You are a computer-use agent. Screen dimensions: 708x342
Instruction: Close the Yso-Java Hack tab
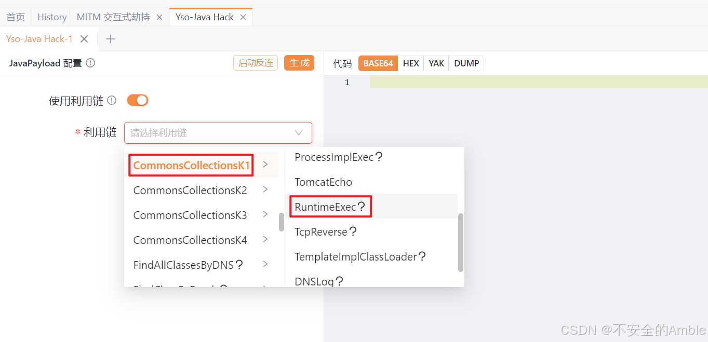click(243, 17)
